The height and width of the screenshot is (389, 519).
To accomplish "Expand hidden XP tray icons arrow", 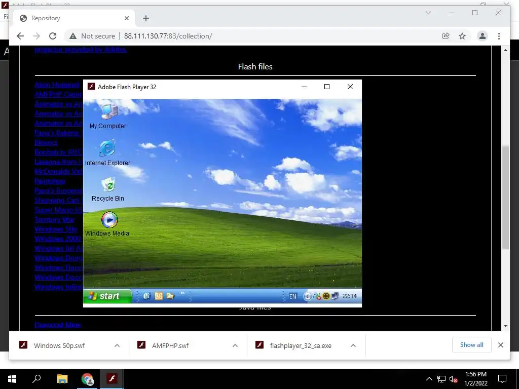I will (308, 296).
